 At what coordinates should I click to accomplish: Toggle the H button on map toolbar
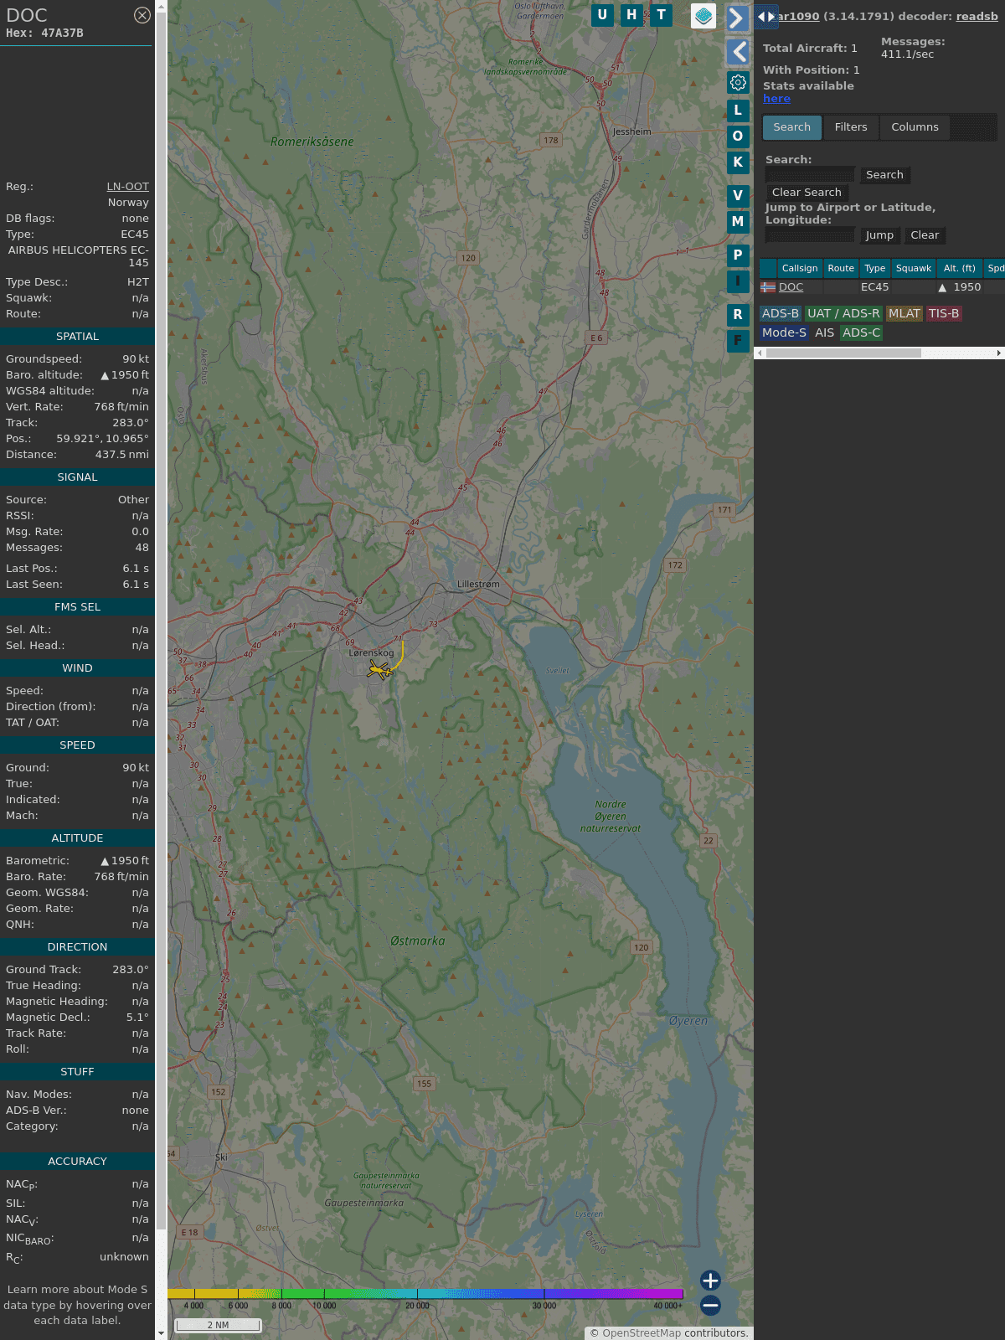click(631, 15)
